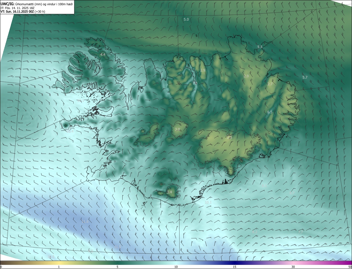This screenshot has height=269, width=352.
Task: Click the 5 tick on the color scale
Action: pos(117,267)
